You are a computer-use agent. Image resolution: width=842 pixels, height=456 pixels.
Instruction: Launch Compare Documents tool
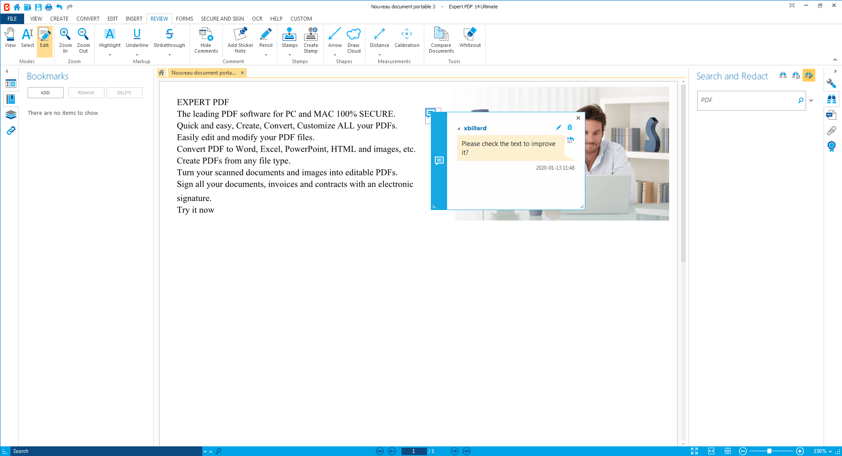[441, 40]
